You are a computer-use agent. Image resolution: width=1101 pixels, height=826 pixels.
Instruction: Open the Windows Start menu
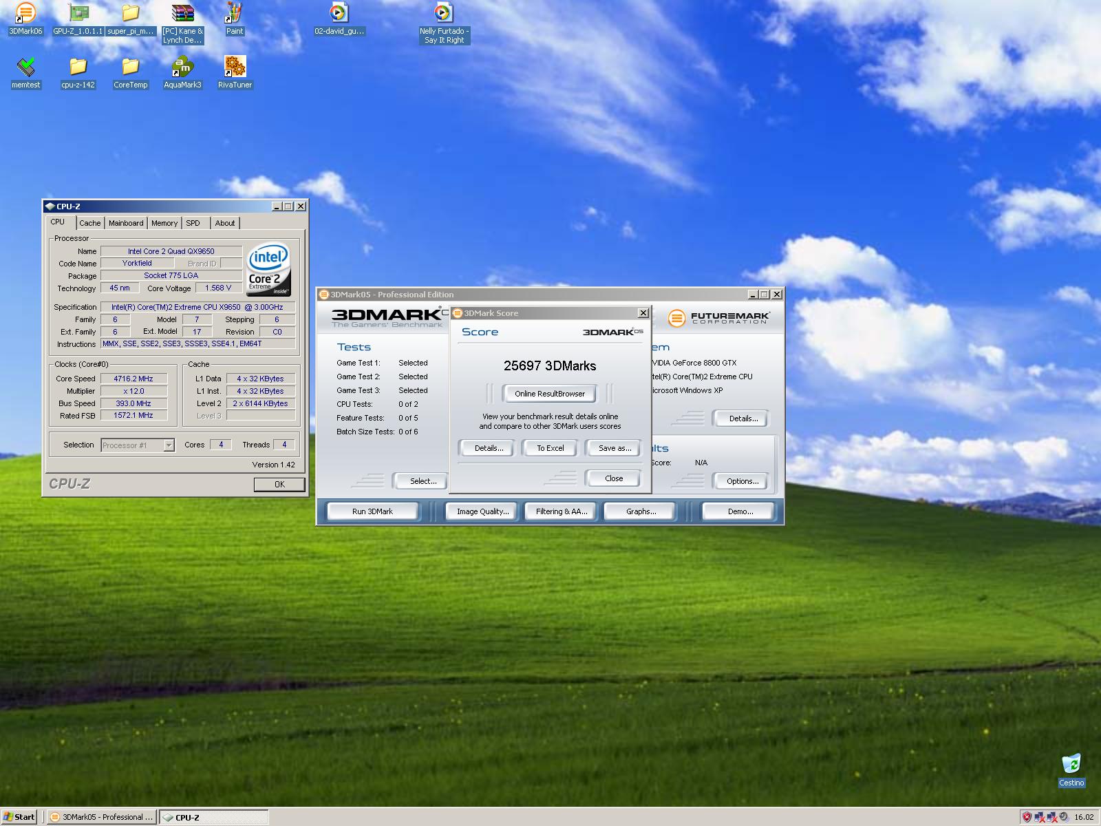pos(19,817)
